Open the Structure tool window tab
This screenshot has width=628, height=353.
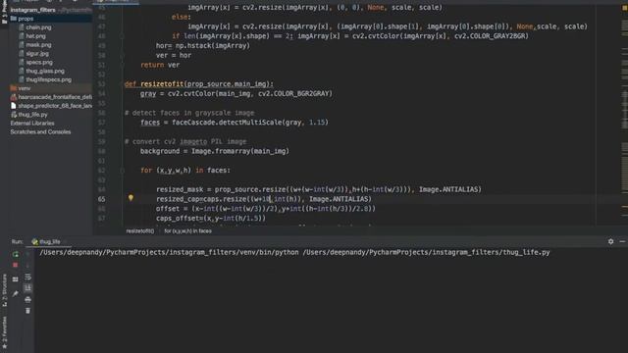tap(4, 290)
